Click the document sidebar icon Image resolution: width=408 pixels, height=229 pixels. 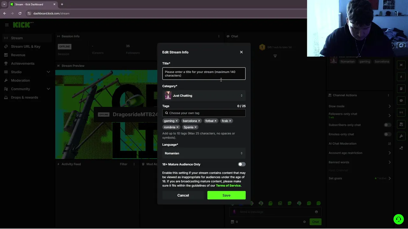pyautogui.click(x=401, y=89)
